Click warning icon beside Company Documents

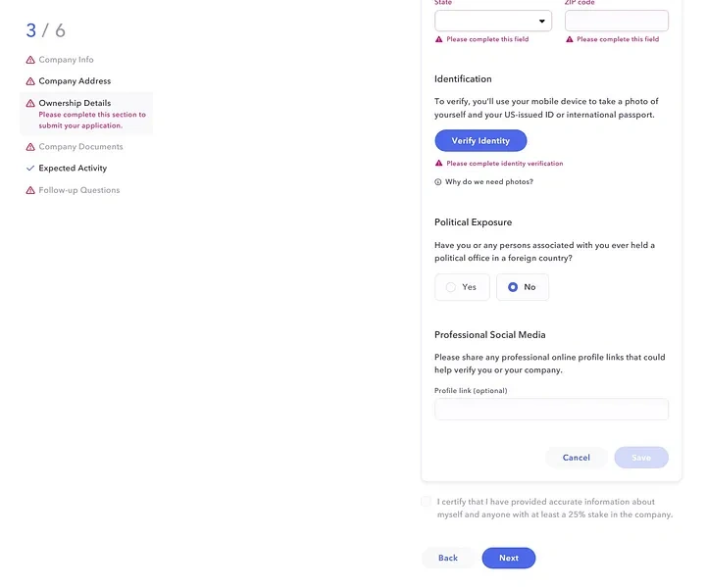[x=30, y=147]
